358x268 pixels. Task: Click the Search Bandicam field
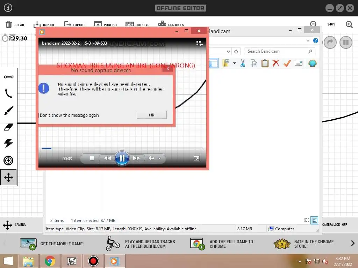point(280,51)
